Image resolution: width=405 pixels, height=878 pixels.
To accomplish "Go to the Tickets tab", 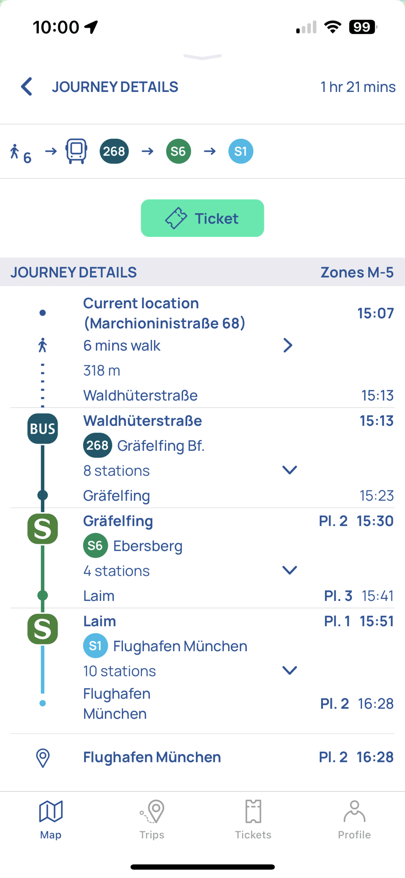I will click(x=253, y=819).
